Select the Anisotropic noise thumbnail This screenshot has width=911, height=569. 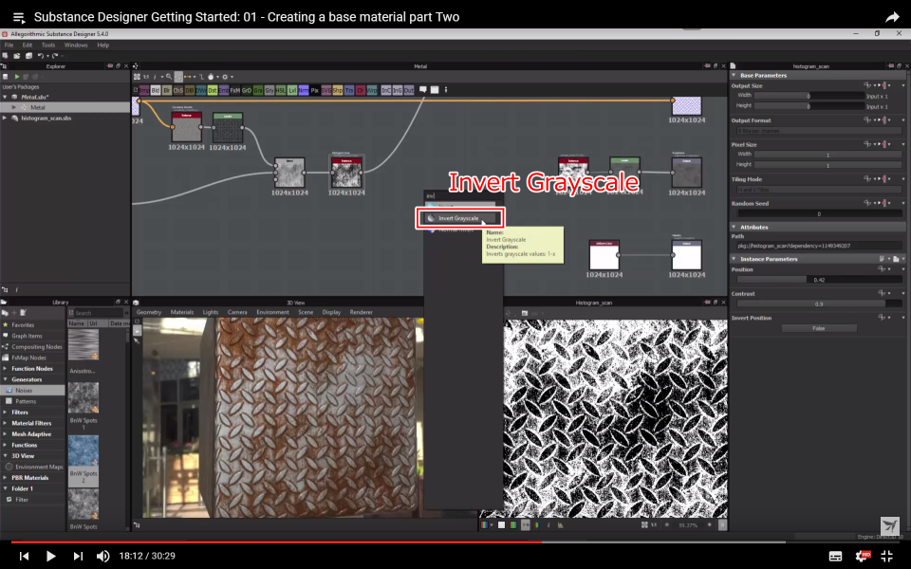84,345
